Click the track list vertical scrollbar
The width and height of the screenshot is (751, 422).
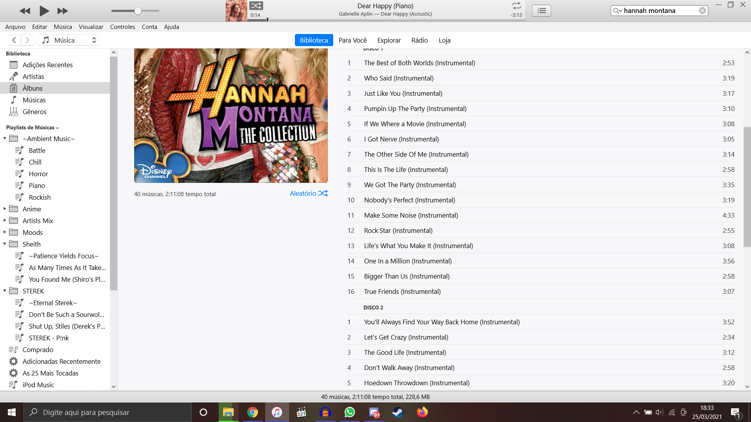pyautogui.click(x=747, y=187)
